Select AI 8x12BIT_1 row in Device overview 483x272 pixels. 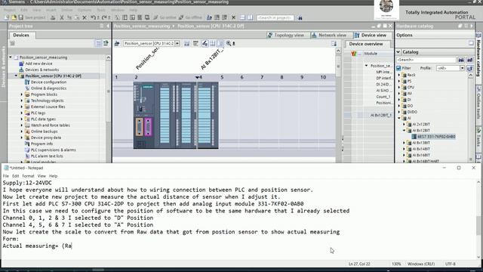coord(369,116)
